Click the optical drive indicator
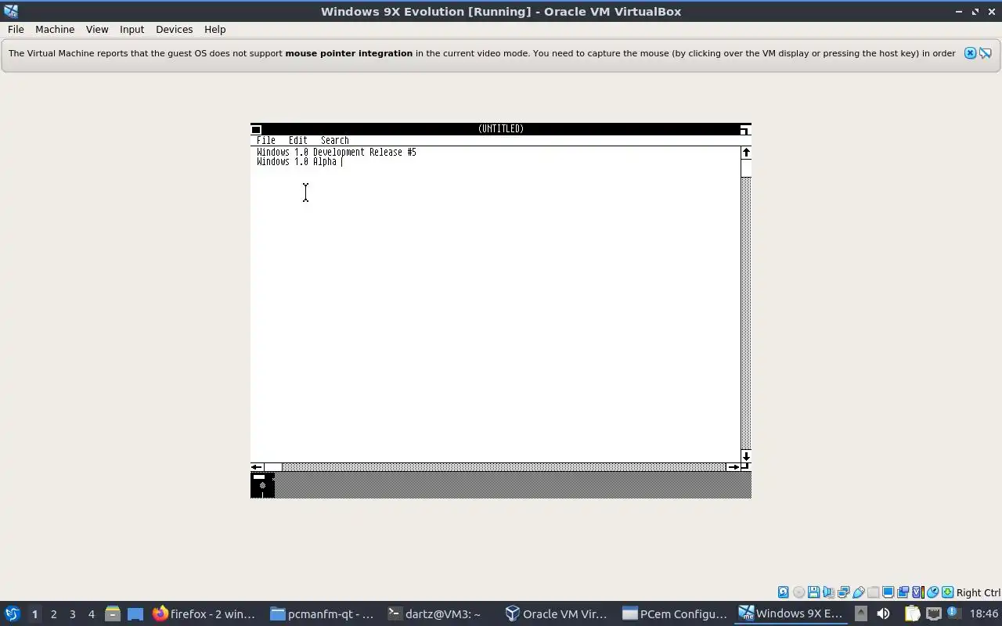This screenshot has width=1002, height=626. [x=798, y=592]
